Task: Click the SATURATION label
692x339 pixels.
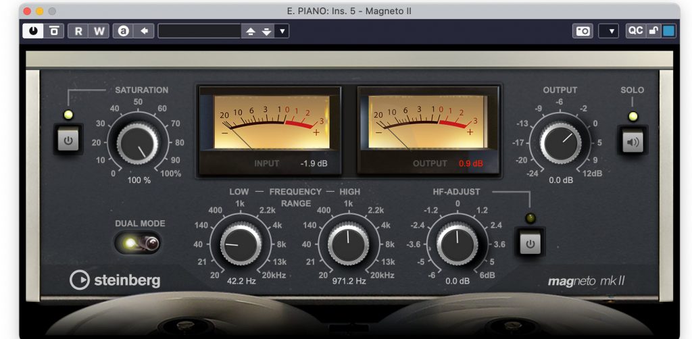Action: [x=142, y=90]
